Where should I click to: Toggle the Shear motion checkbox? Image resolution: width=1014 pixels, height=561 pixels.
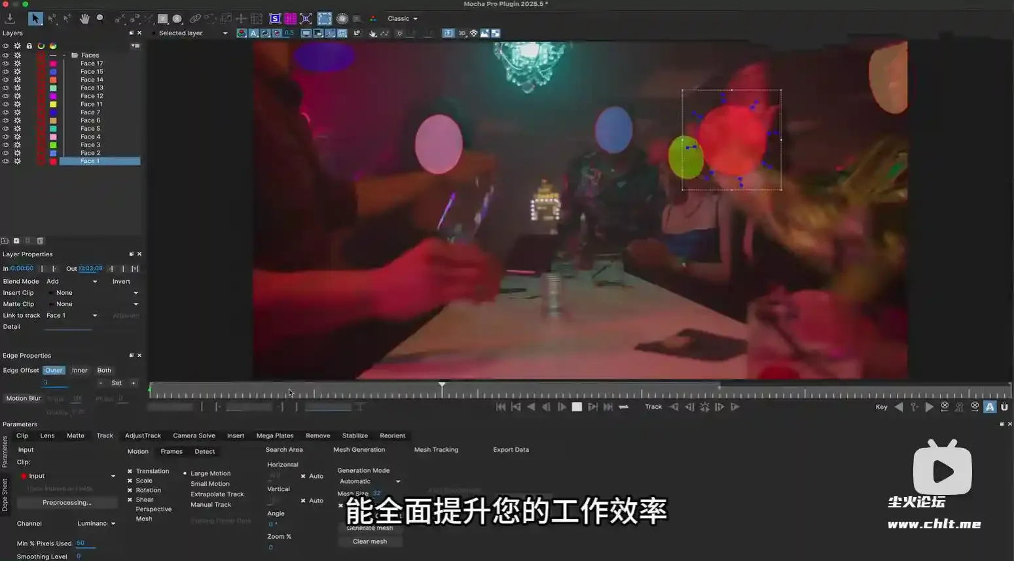click(x=130, y=500)
